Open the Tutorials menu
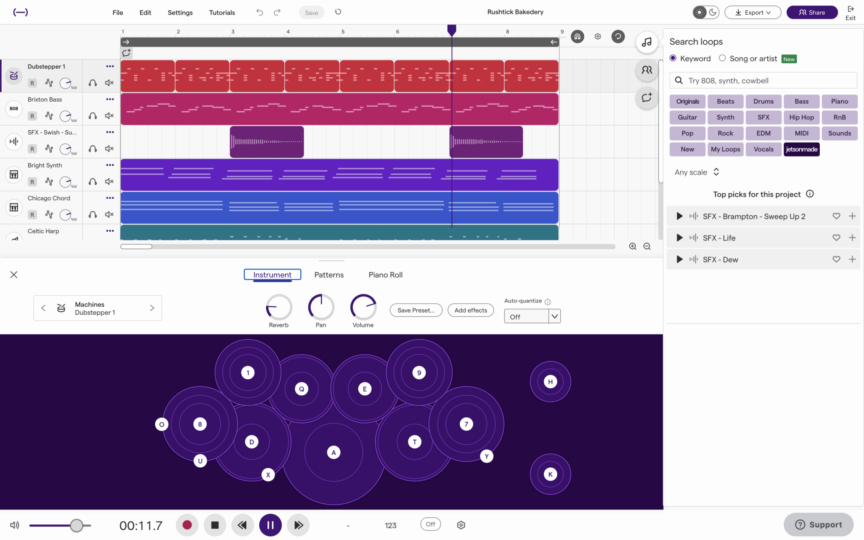This screenshot has height=540, width=864. coord(222,12)
